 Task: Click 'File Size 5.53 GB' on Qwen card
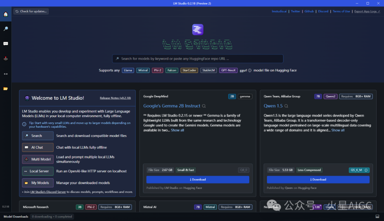pos(281,170)
